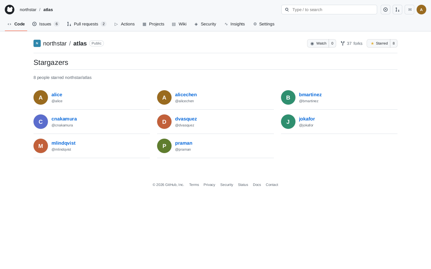Open the alicechen profile link
431x269 pixels.
pyautogui.click(x=186, y=95)
